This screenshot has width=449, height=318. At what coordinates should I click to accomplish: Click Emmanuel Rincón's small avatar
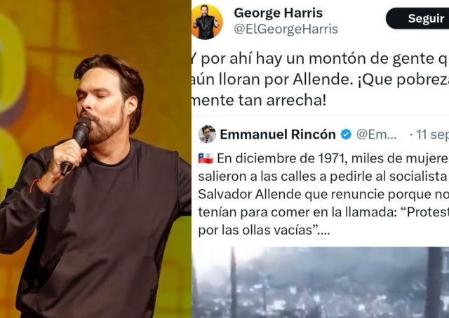point(207,134)
